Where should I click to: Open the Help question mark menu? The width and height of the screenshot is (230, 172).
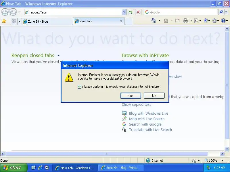[225, 21]
